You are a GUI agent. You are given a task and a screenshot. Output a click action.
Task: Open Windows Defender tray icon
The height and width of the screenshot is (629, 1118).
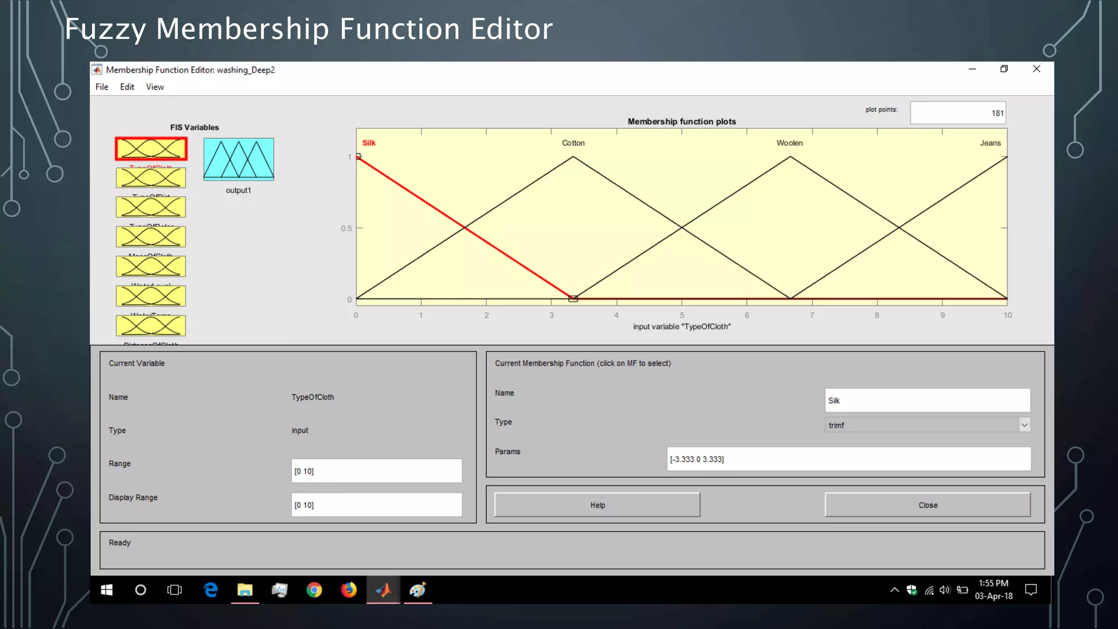click(911, 590)
